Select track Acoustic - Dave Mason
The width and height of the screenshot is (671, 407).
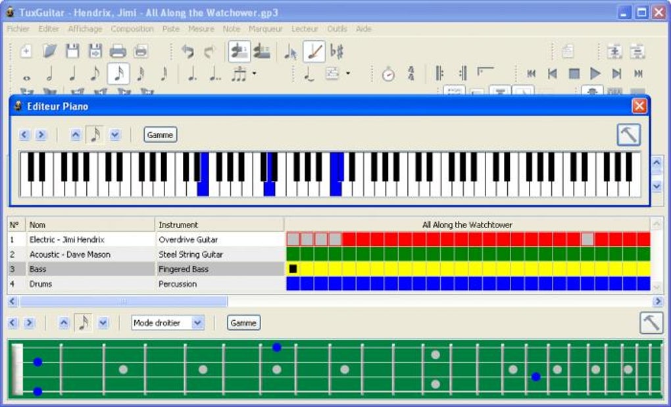[x=70, y=254]
